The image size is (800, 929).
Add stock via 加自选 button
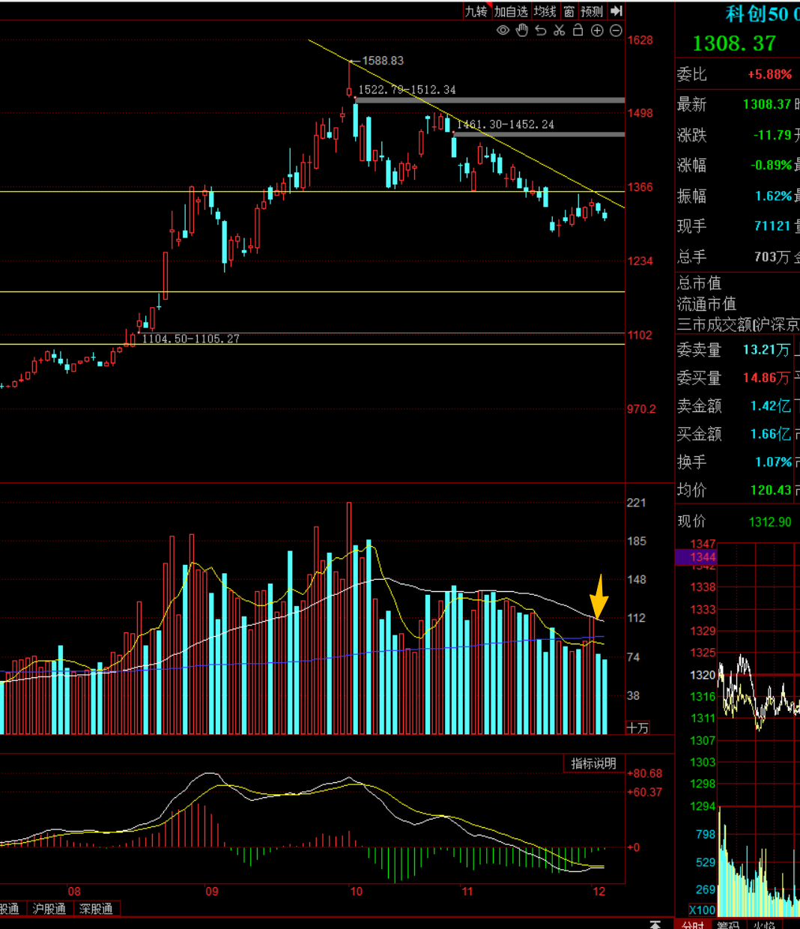tap(511, 11)
